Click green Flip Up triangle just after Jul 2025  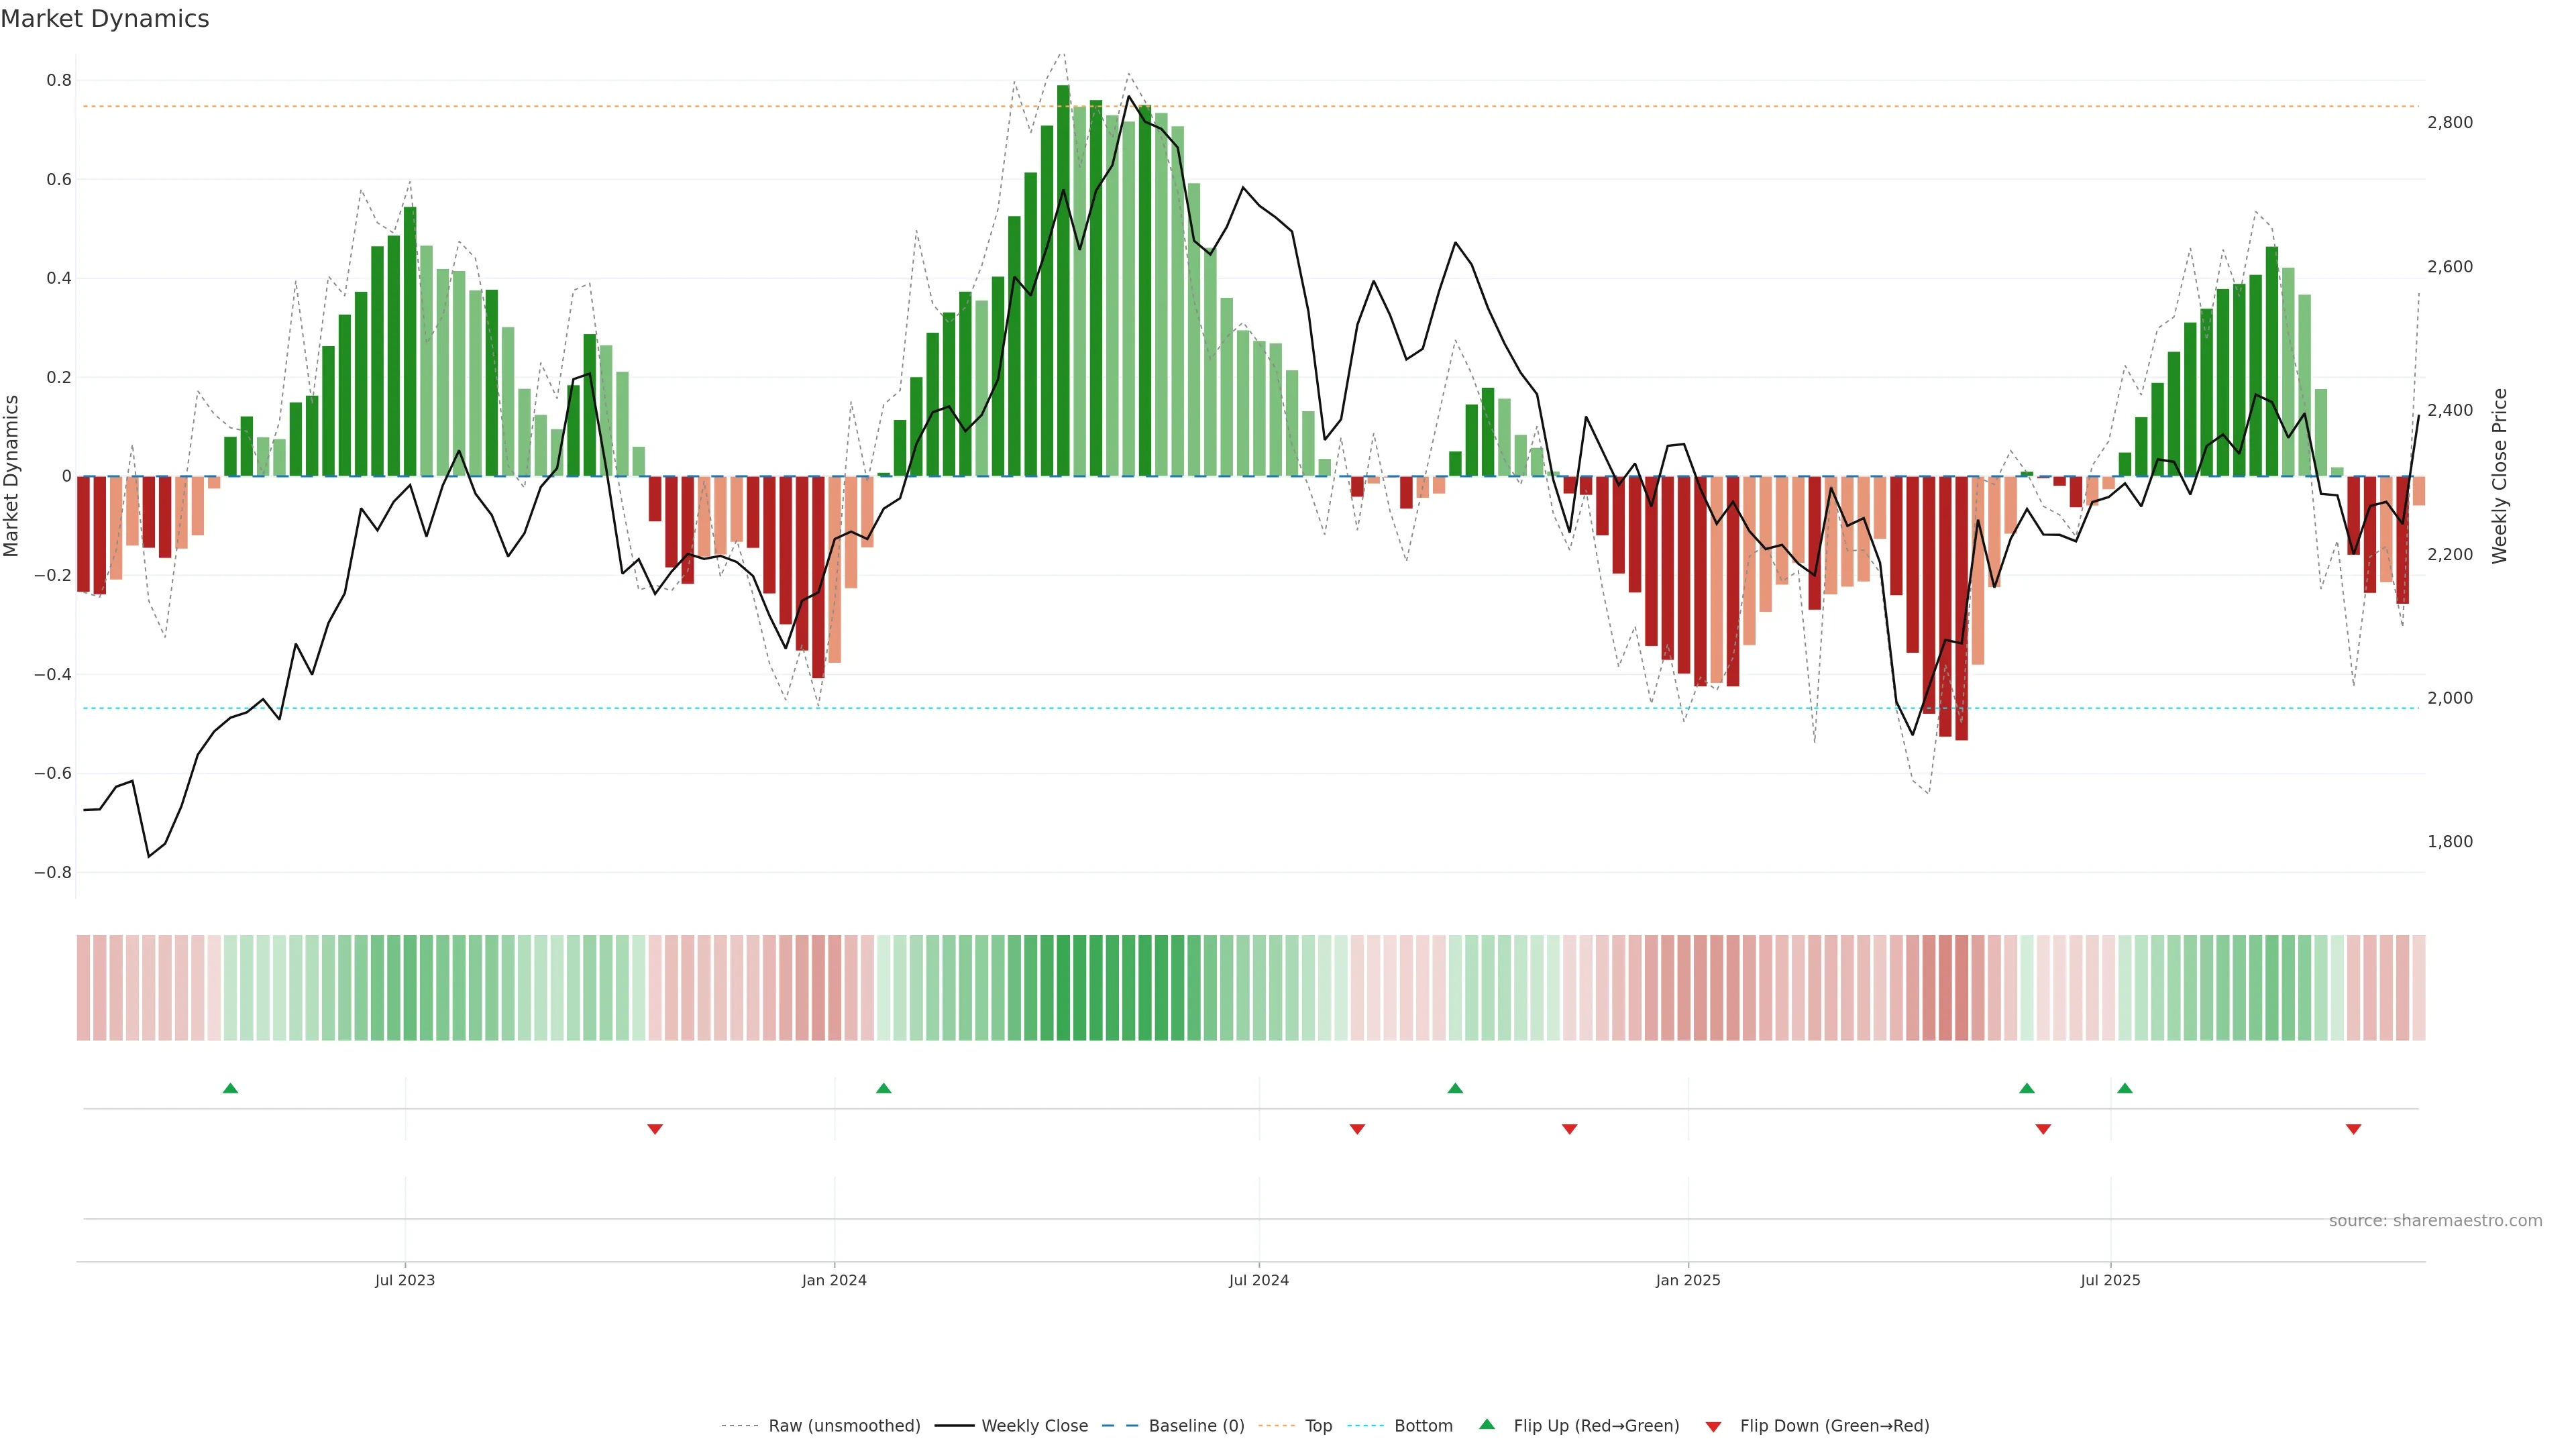tap(2125, 1088)
